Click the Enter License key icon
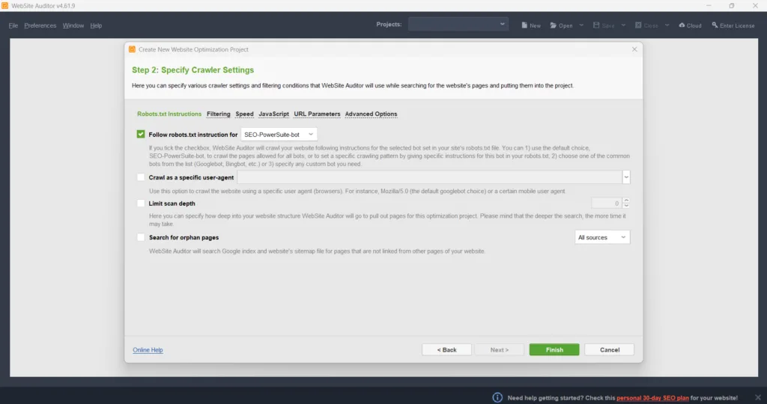767x404 pixels. click(x=714, y=25)
